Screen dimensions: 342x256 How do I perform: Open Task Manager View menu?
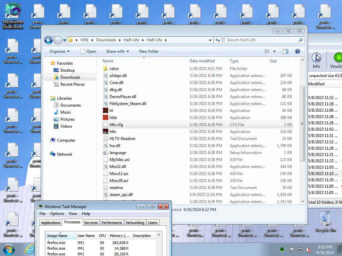click(x=73, y=214)
